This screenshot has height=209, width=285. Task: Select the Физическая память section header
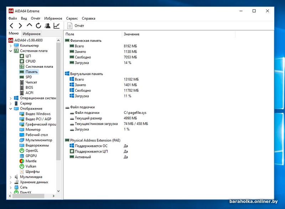(x=86, y=41)
